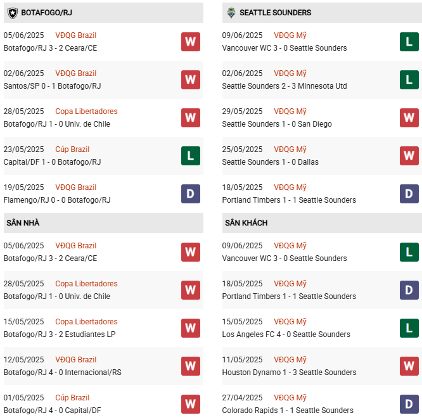422x420 pixels.
Task: Select D badge for Colorado Rapids match
Action: tap(409, 404)
